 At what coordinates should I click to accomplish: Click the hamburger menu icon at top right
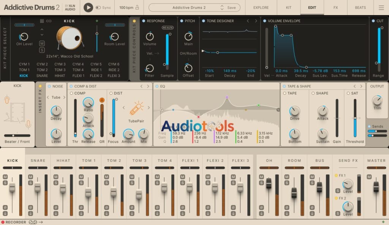(381, 7)
